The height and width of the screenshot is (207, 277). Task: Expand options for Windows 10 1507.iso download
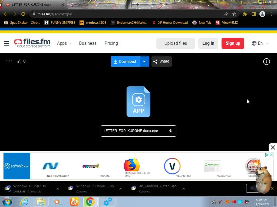[58, 189]
